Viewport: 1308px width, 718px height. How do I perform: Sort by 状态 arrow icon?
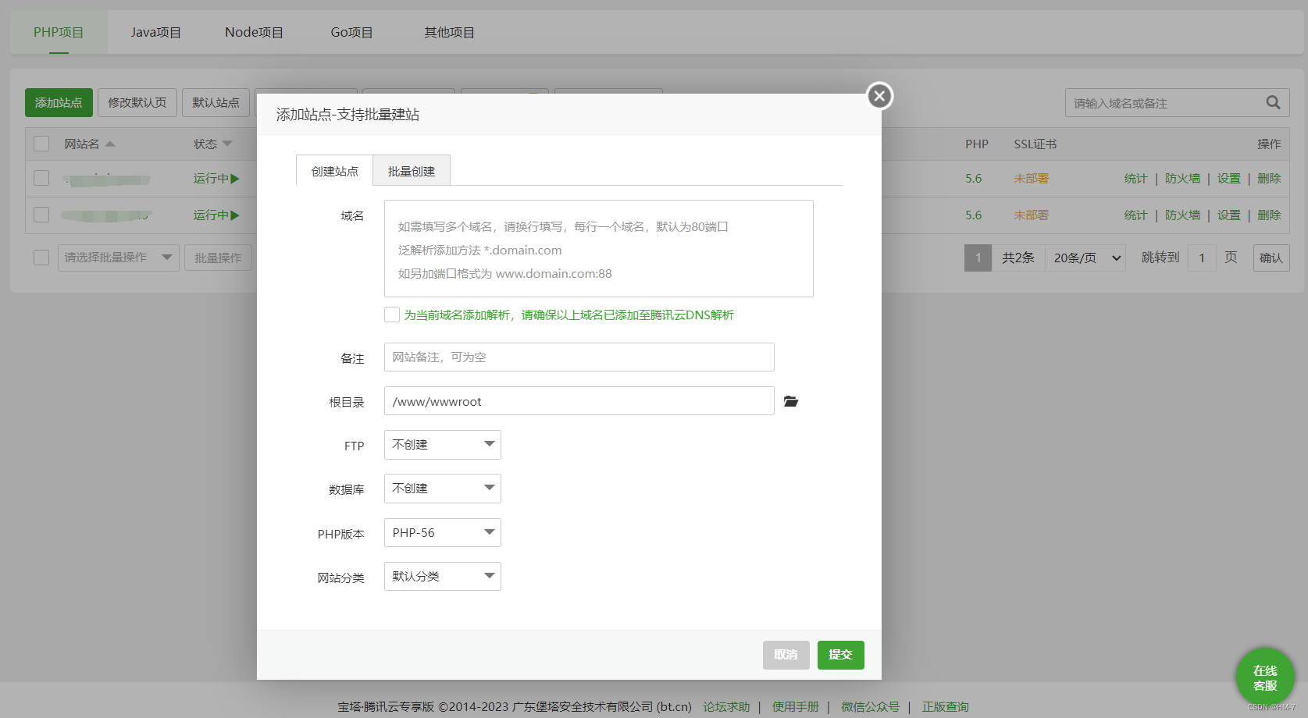coord(227,144)
